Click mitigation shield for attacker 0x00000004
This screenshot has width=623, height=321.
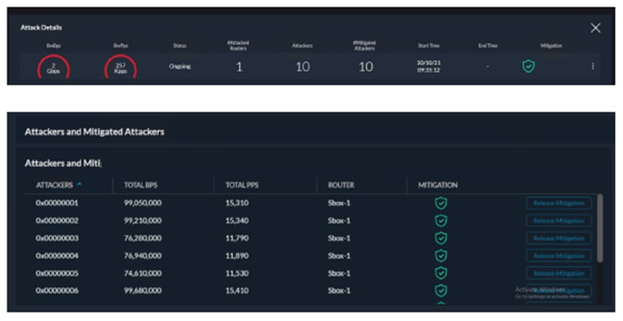[x=441, y=256]
